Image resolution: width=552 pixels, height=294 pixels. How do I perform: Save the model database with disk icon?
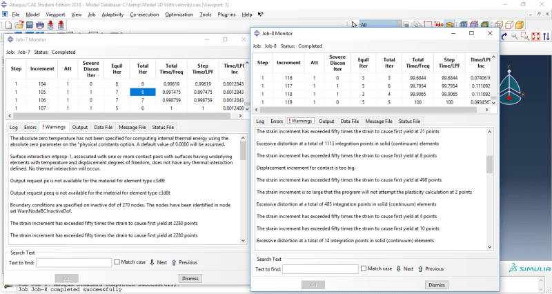click(x=29, y=25)
